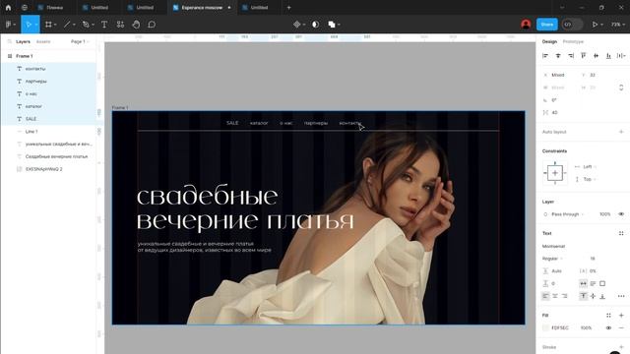Switch to the Assets tab

(x=43, y=41)
